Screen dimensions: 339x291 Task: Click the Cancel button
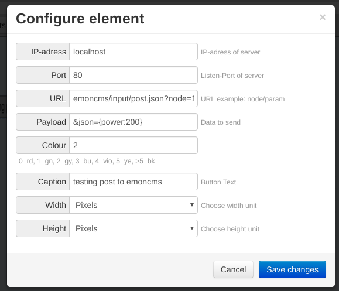coord(233,269)
